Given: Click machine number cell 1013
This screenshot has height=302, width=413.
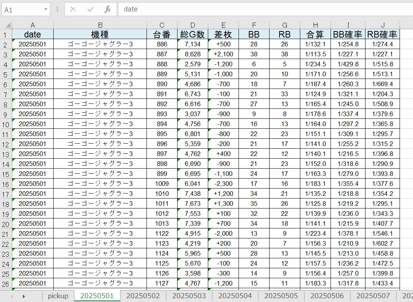Looking at the screenshot, I should (x=162, y=223).
